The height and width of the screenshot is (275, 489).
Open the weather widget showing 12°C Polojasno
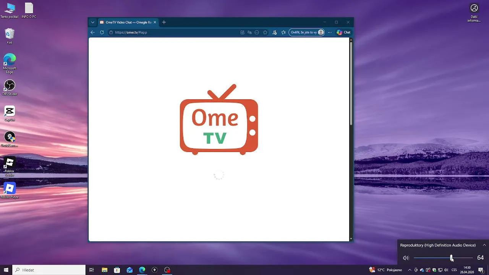coord(385,270)
